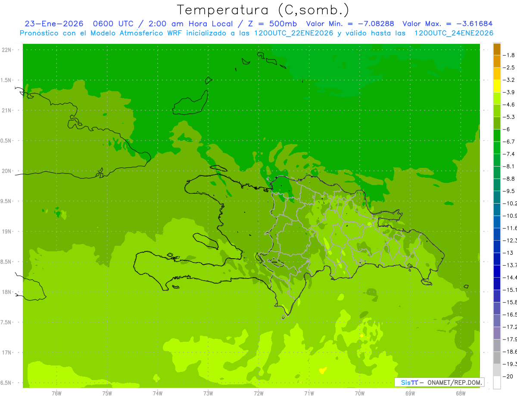The height and width of the screenshot is (399, 517).
Task: Click the dark orange swatch above -1.8
Action: (x=497, y=49)
